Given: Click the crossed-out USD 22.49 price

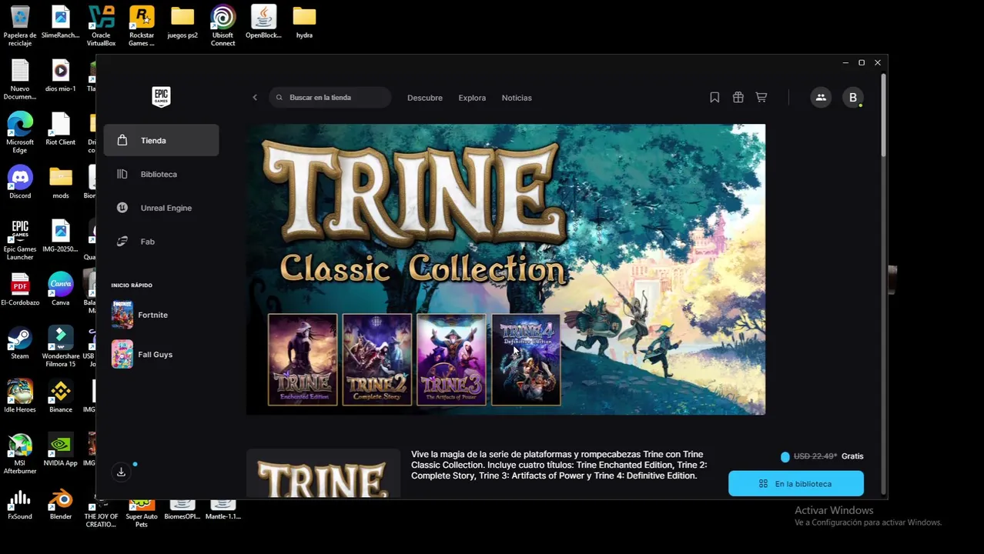Looking at the screenshot, I should 815,456.
